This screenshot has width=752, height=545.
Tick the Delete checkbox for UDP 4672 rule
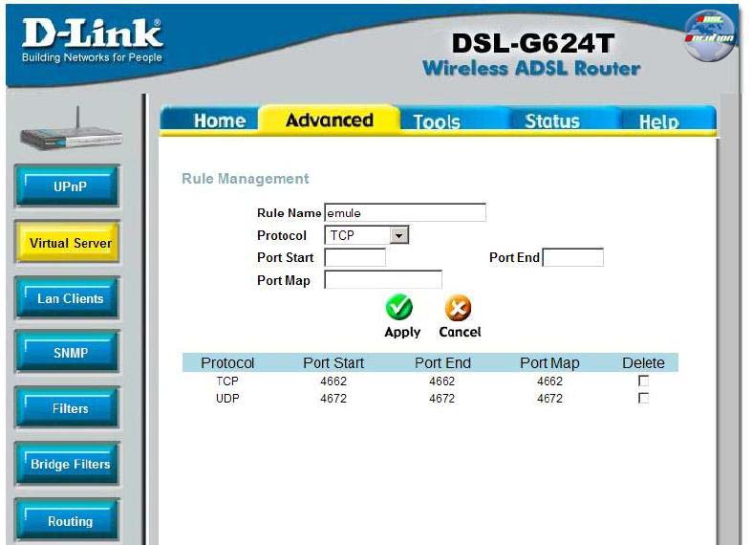click(x=644, y=398)
